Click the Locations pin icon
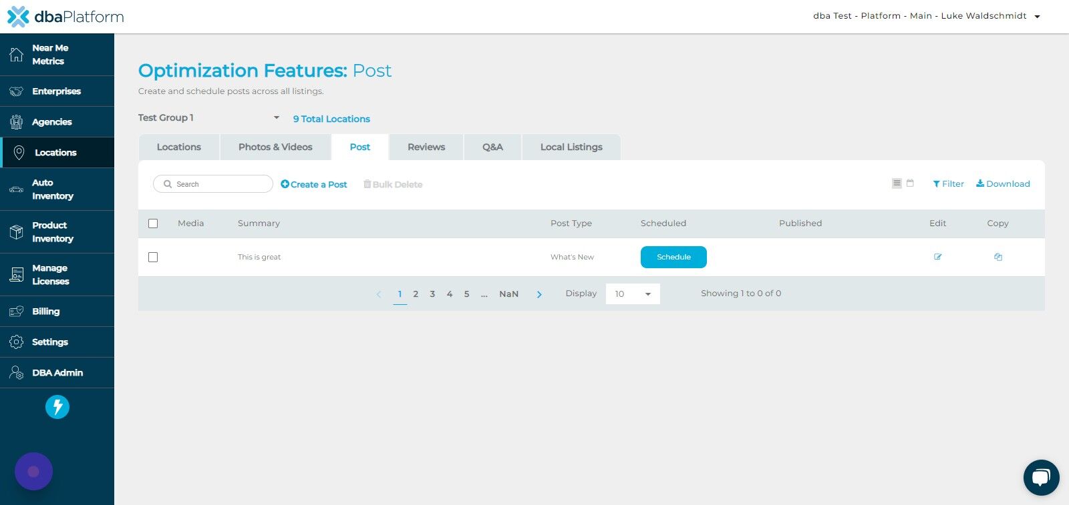This screenshot has height=505, width=1069. [19, 153]
